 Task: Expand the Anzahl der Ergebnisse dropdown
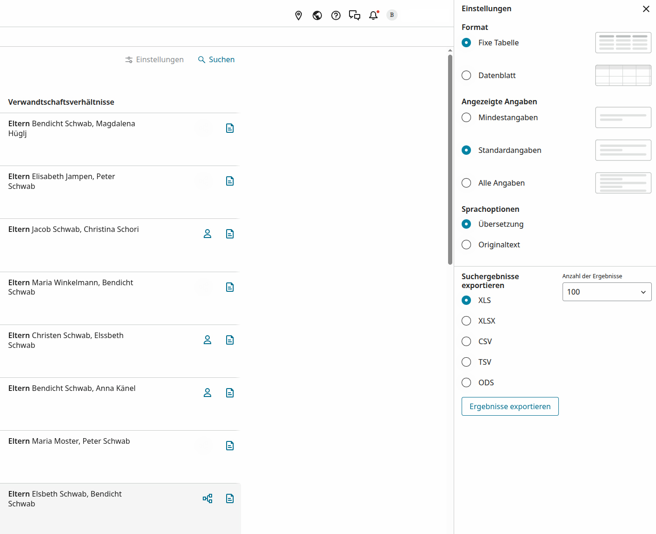[x=607, y=292]
